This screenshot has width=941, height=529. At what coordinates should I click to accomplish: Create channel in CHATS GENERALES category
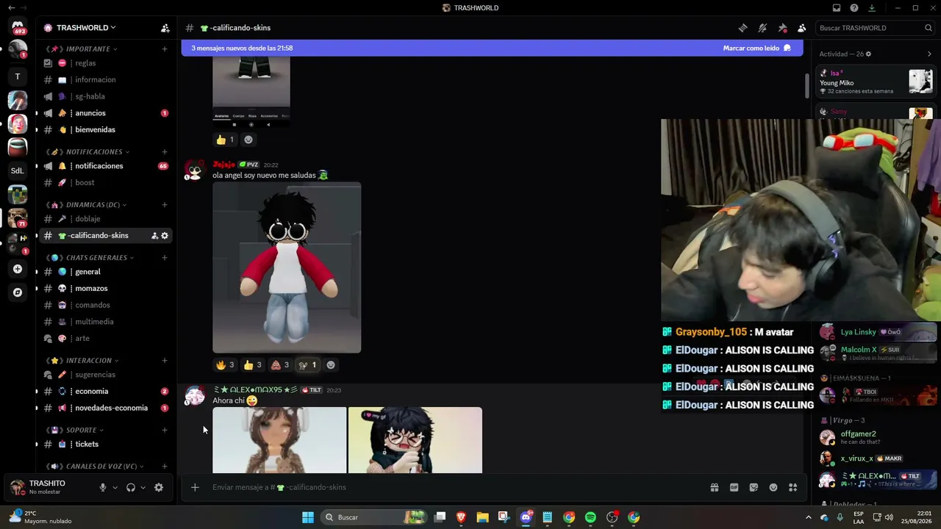coord(165,258)
